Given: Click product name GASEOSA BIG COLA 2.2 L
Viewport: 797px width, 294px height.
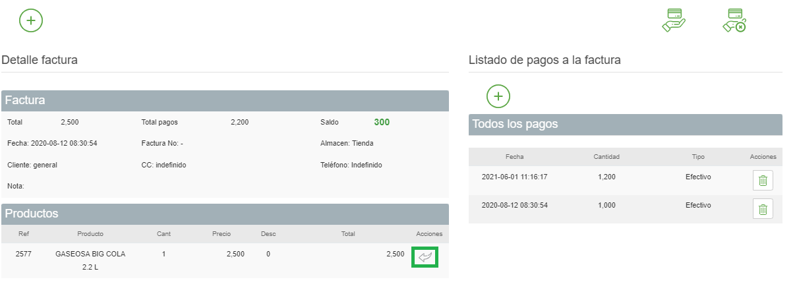Looking at the screenshot, I should coord(90,261).
